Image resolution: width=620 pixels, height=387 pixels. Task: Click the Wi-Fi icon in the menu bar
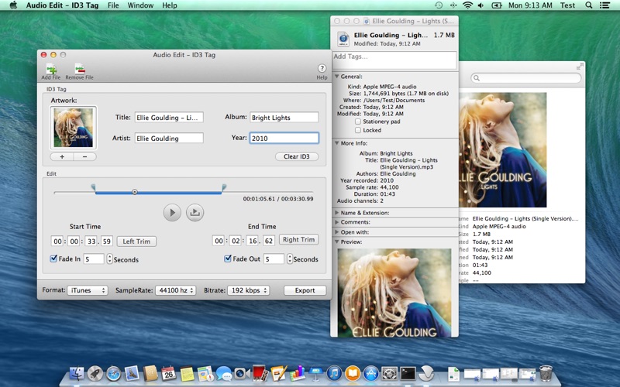(468, 5)
